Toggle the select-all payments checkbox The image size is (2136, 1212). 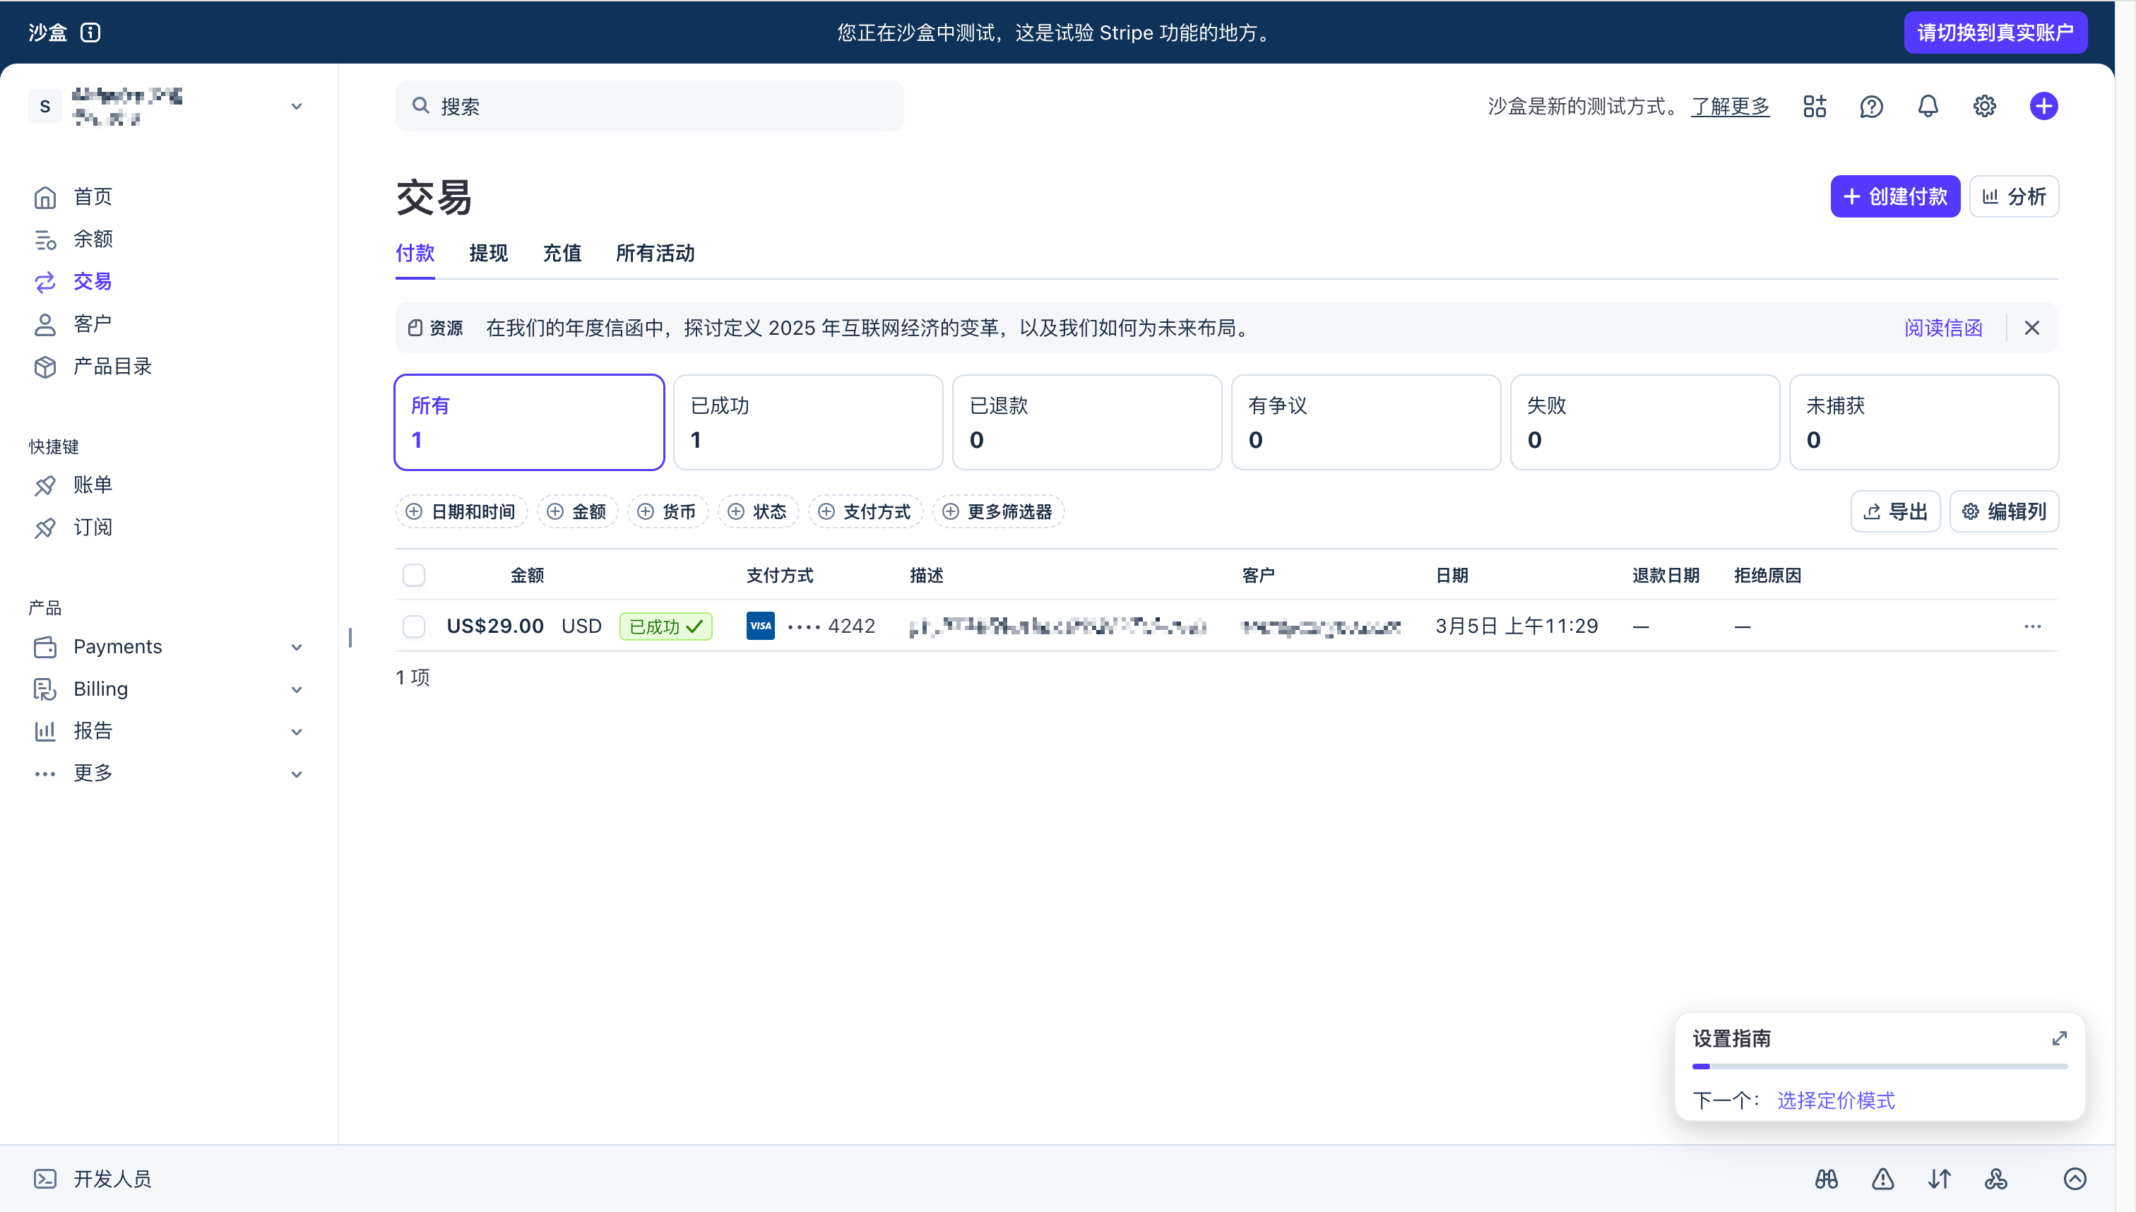tap(414, 575)
